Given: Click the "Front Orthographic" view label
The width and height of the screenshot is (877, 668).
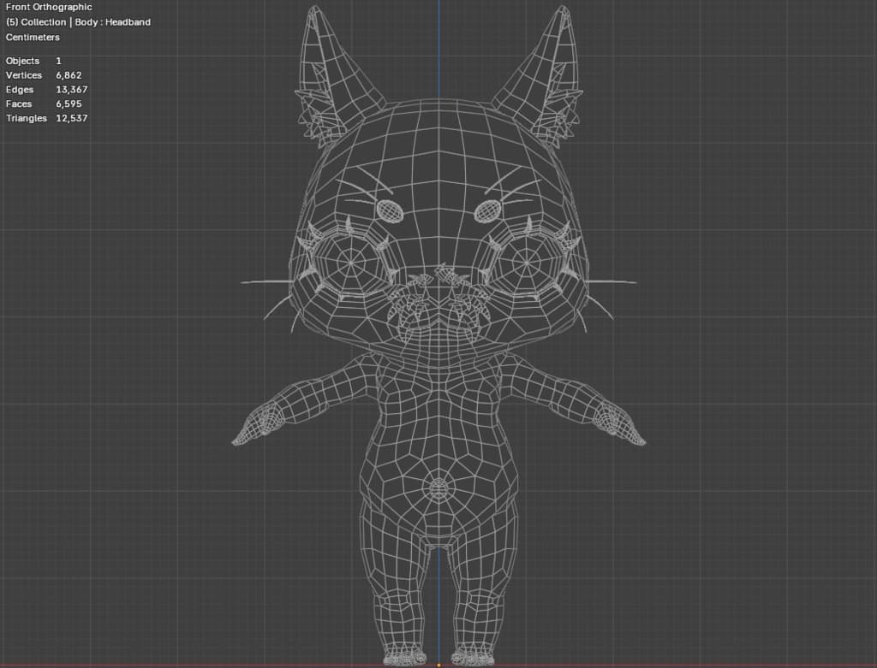Looking at the screenshot, I should pos(49,8).
